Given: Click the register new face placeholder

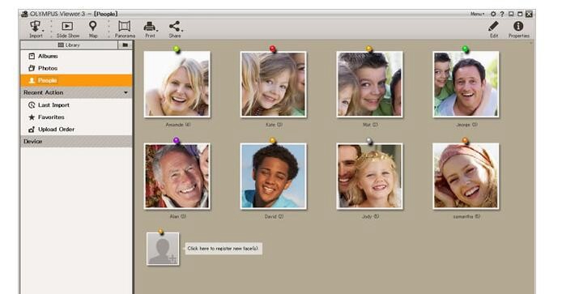Looking at the screenshot, I should coord(163,249).
